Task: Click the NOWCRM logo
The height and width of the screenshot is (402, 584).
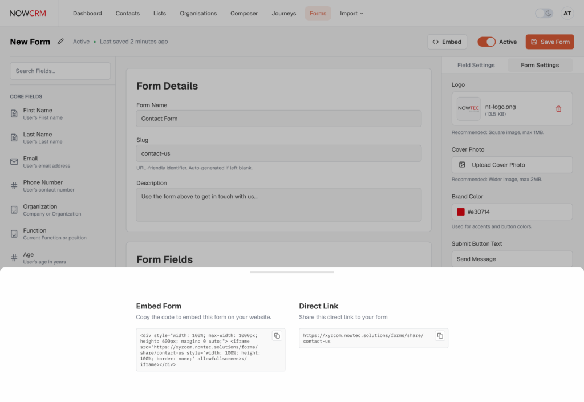Action: coord(27,13)
